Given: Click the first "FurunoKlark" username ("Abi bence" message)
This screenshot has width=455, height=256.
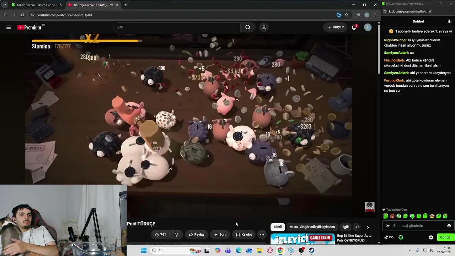Looking at the screenshot, I should [x=394, y=60].
